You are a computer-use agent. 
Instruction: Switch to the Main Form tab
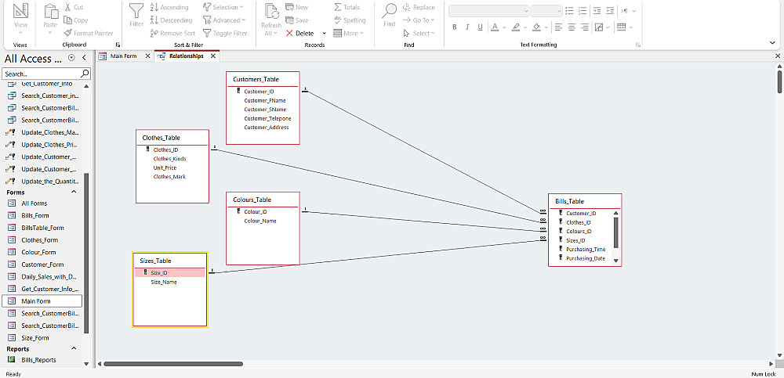tap(123, 56)
